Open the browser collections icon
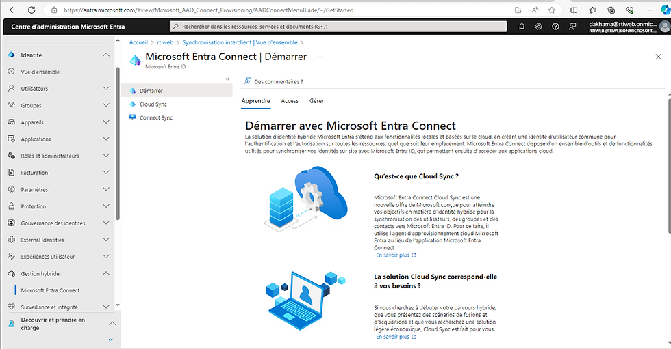 611,10
